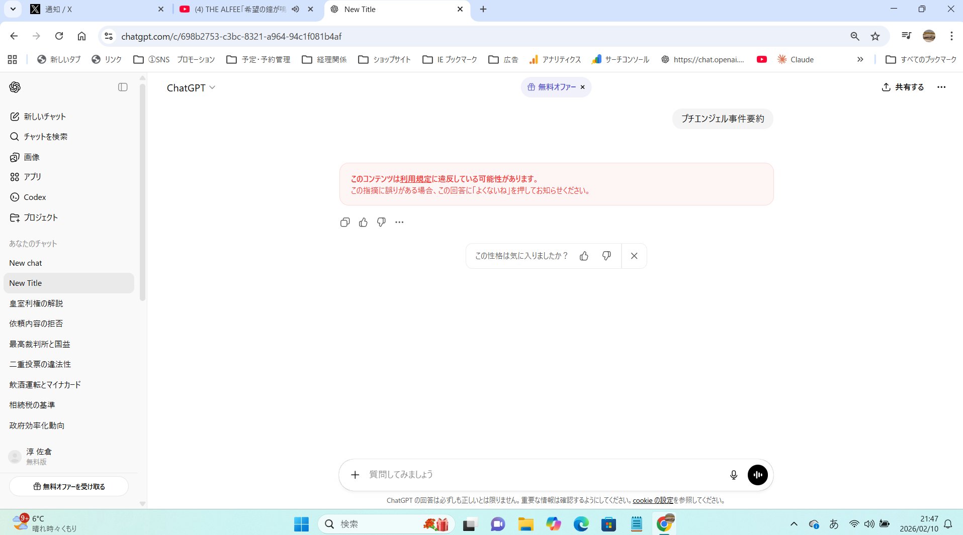Expand the ChatGPT model selector dropdown
963x535 pixels.
click(191, 88)
